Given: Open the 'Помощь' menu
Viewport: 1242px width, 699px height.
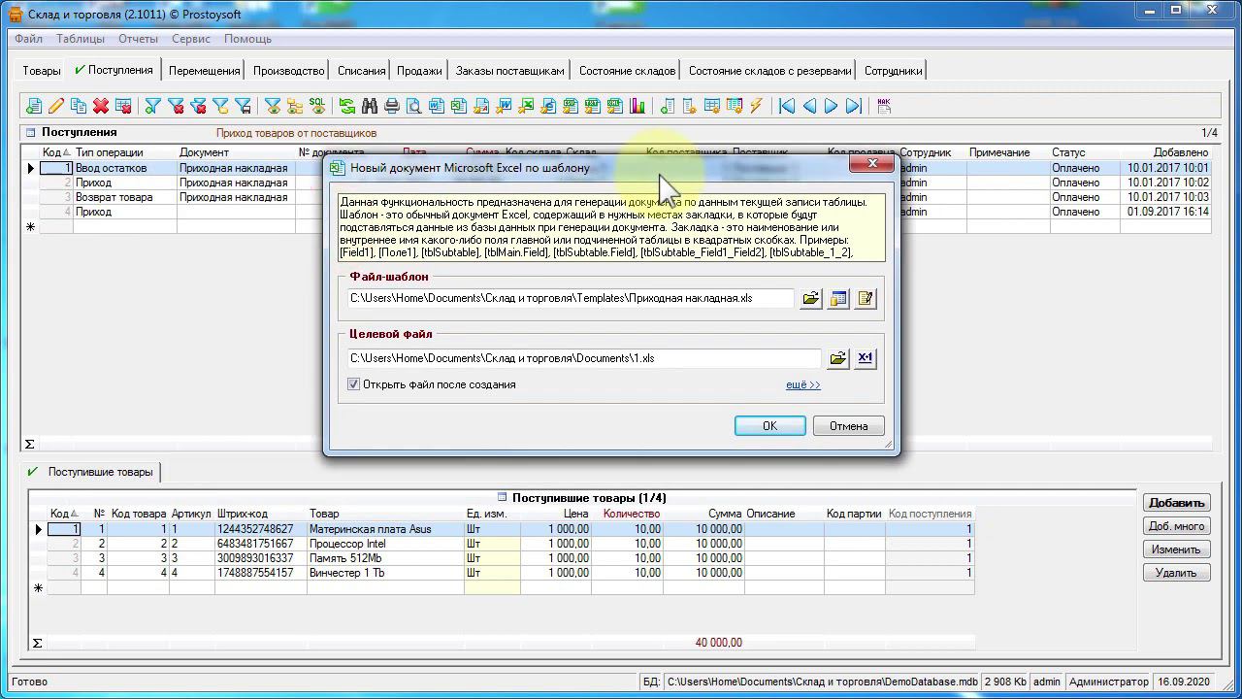Looking at the screenshot, I should 247,39.
